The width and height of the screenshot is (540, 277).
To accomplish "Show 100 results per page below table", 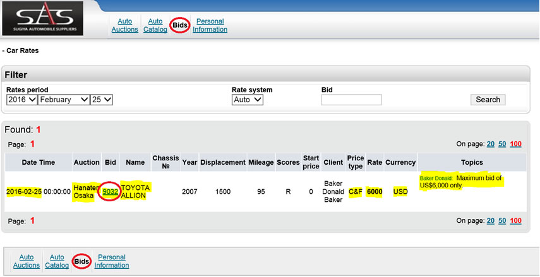I will click(515, 221).
